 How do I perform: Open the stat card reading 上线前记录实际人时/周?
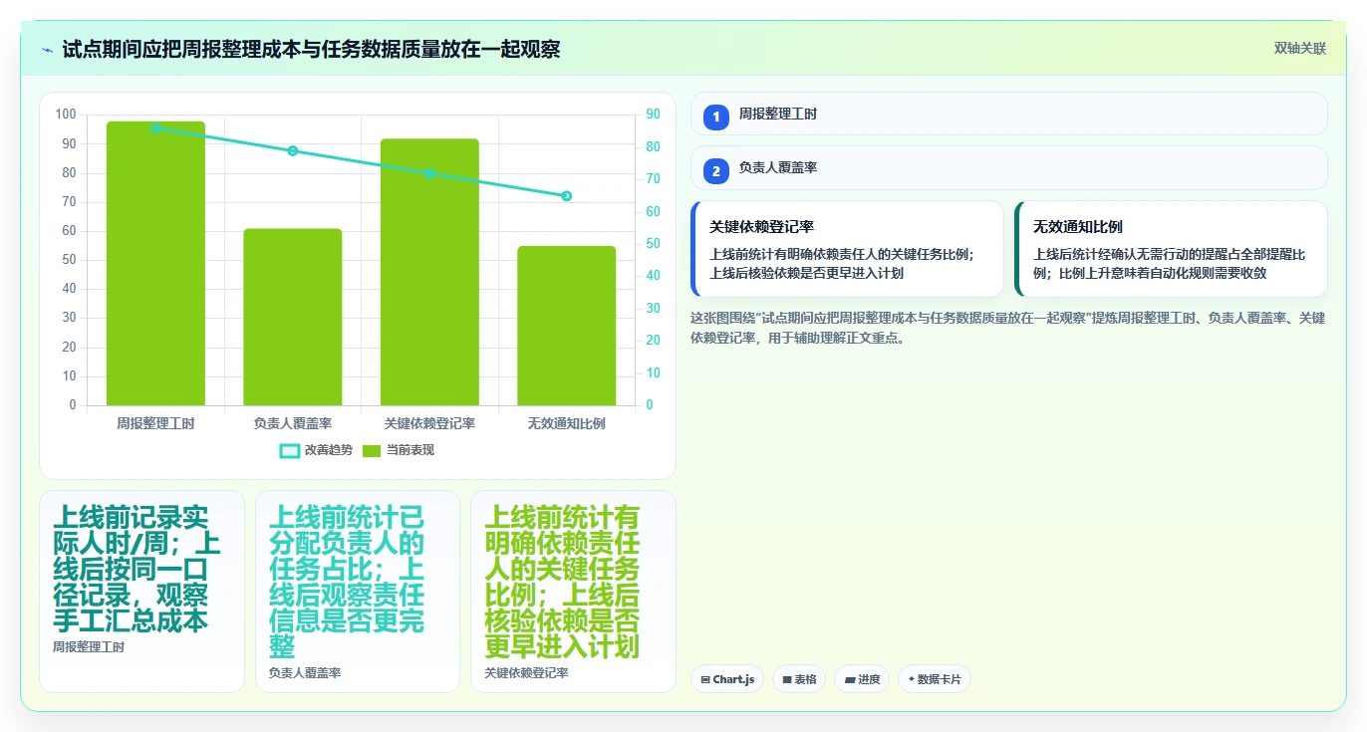pyautogui.click(x=141, y=591)
